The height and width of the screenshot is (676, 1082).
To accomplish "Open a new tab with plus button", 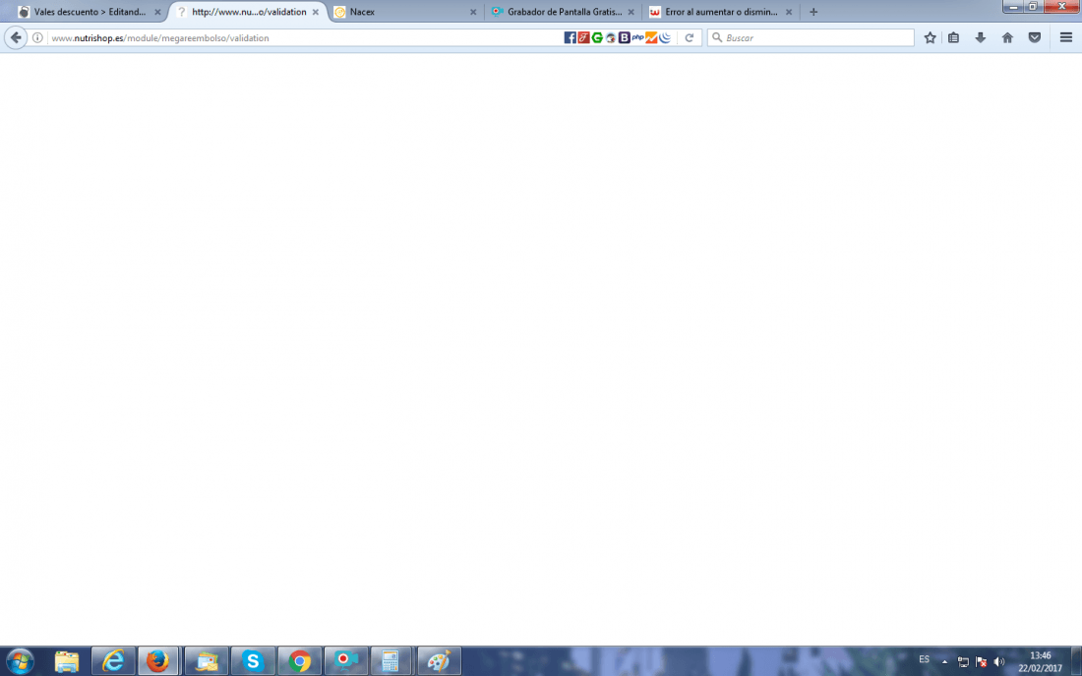I will tap(813, 12).
